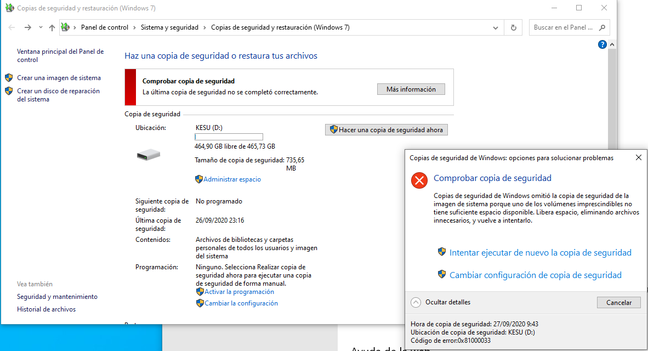Click the search magnifier icon
The image size is (648, 351).
(602, 28)
